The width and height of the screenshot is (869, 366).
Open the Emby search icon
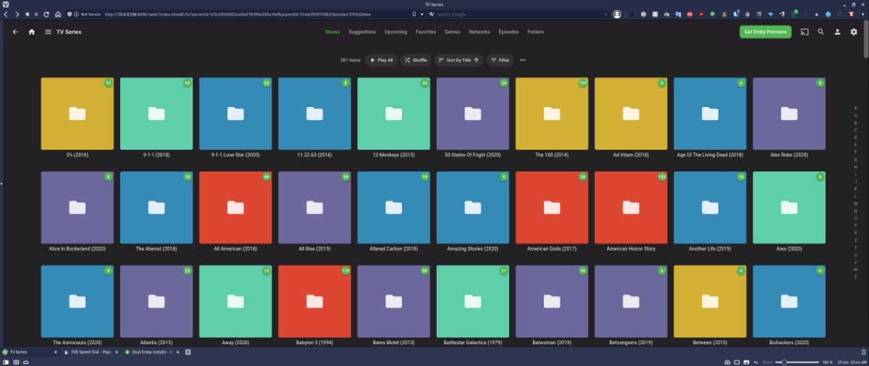(820, 32)
